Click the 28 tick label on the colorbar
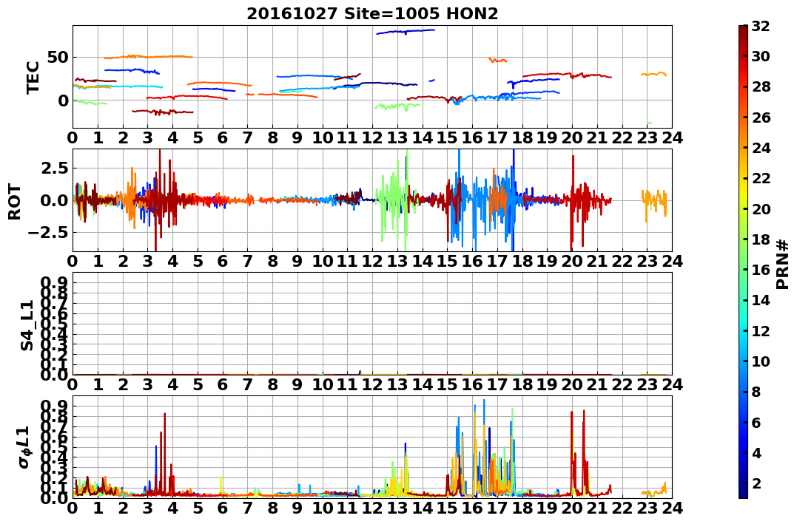The image size is (797, 524). click(x=761, y=86)
